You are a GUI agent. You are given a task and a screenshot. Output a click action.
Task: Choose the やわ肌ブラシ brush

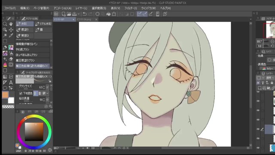click(x=33, y=50)
